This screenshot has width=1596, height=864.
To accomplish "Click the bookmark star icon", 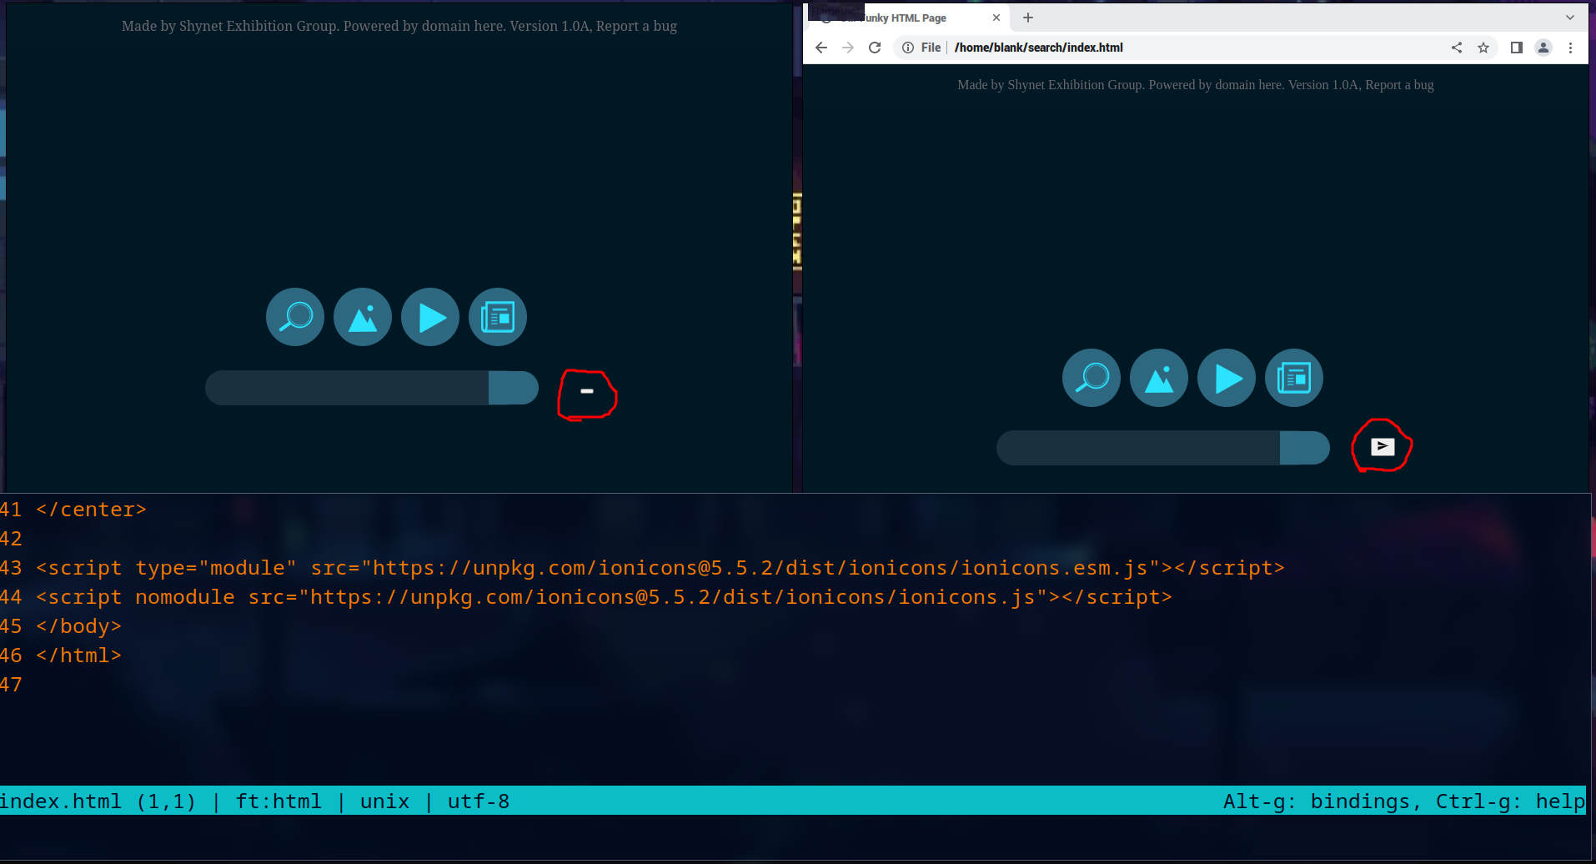I will [1485, 48].
